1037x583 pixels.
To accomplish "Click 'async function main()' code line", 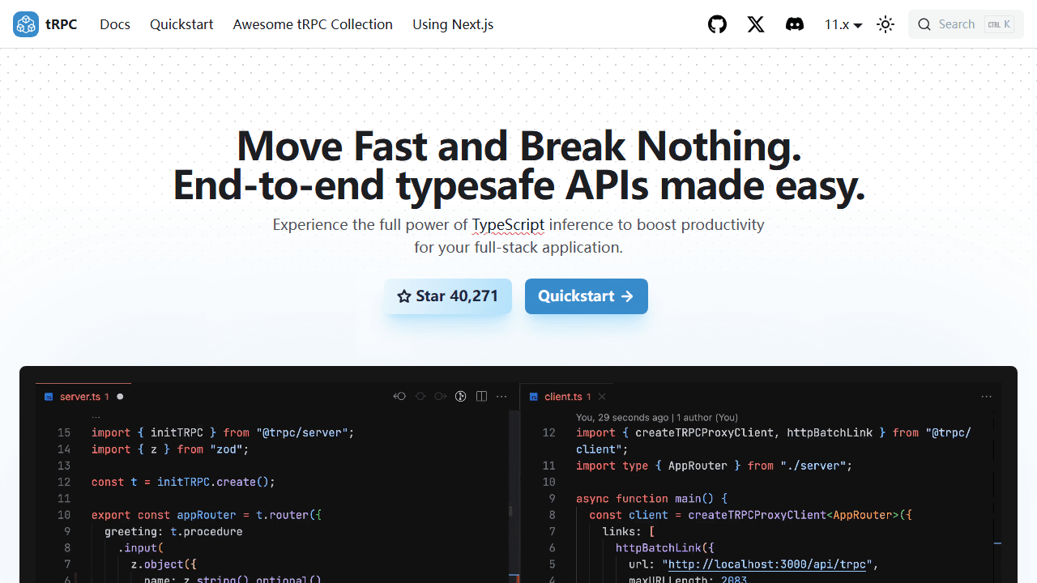I will tap(652, 499).
